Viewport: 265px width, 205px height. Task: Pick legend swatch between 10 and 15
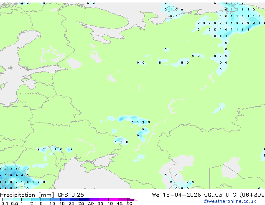click(55, 200)
